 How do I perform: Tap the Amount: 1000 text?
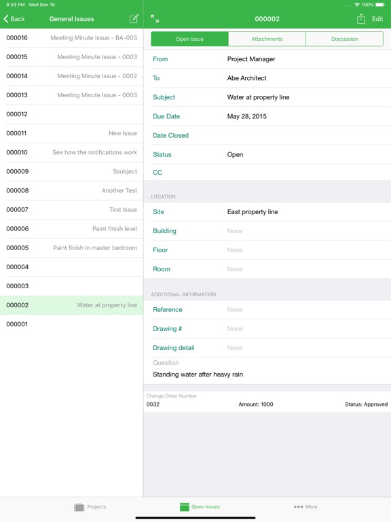[256, 404]
